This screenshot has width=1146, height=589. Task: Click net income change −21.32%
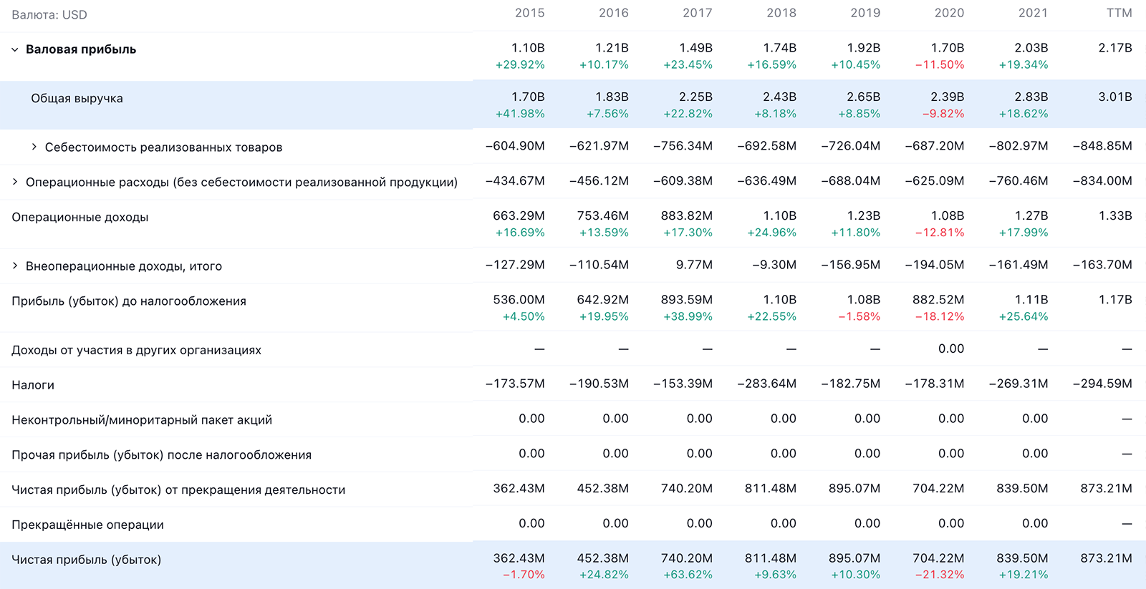pos(940,575)
